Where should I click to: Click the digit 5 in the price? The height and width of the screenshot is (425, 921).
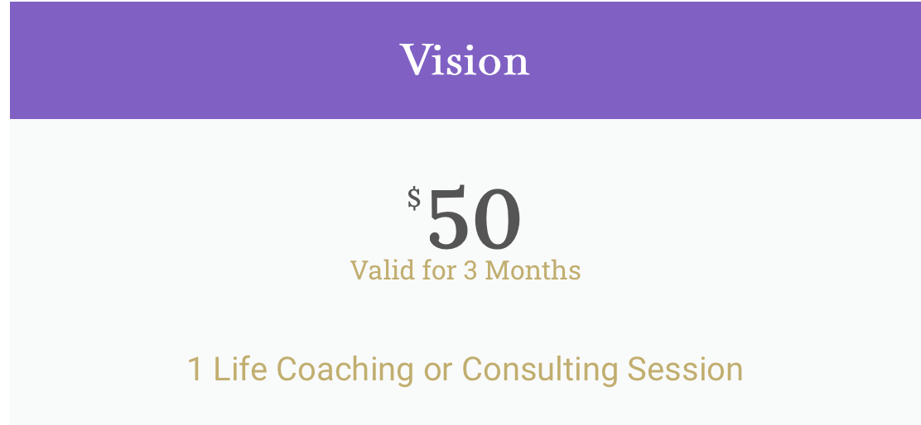[450, 220]
